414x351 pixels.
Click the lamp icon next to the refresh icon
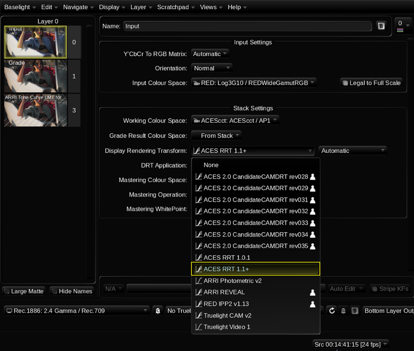pyautogui.click(x=343, y=311)
